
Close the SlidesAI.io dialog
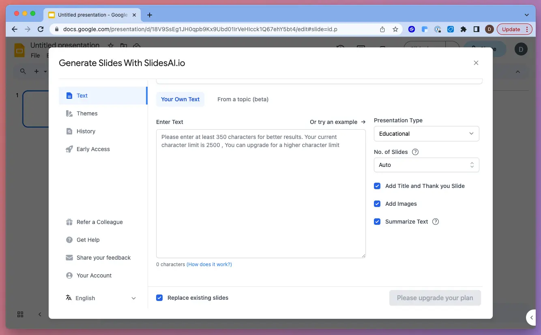(476, 63)
